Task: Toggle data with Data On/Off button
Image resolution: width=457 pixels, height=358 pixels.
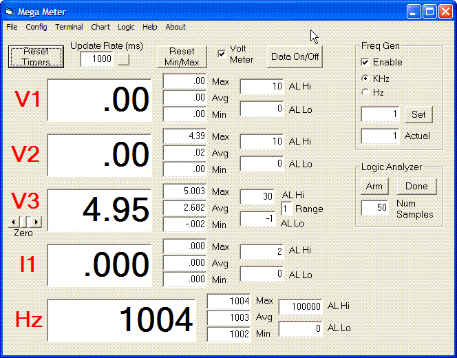Action: [x=295, y=56]
